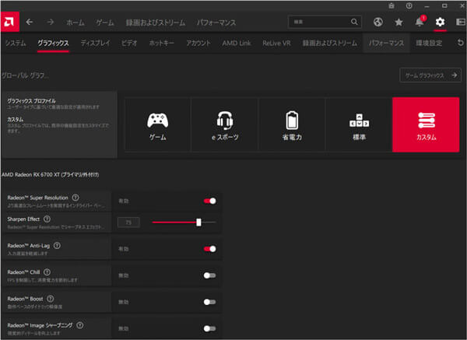Select the eスポーツ headset profile
Viewport: 467px width, 340px height.
point(225,125)
